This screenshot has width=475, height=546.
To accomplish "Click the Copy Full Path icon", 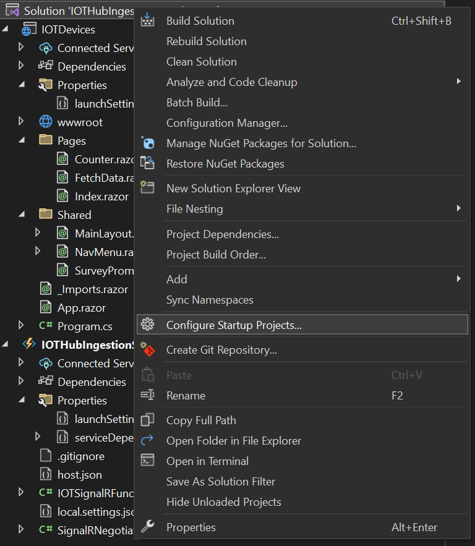I will click(x=147, y=420).
